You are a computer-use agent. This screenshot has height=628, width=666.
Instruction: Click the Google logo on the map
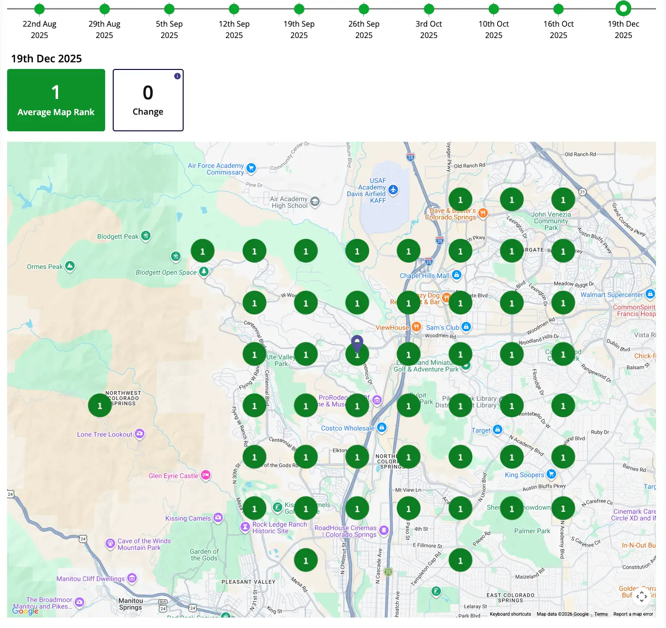point(26,611)
